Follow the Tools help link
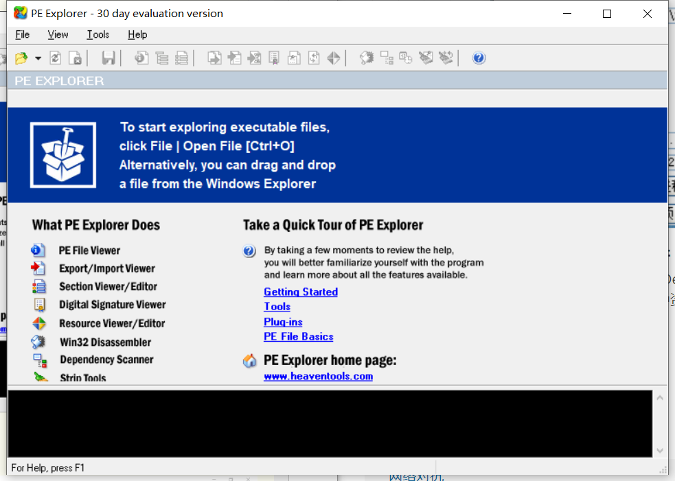The height and width of the screenshot is (481, 675). pos(277,306)
